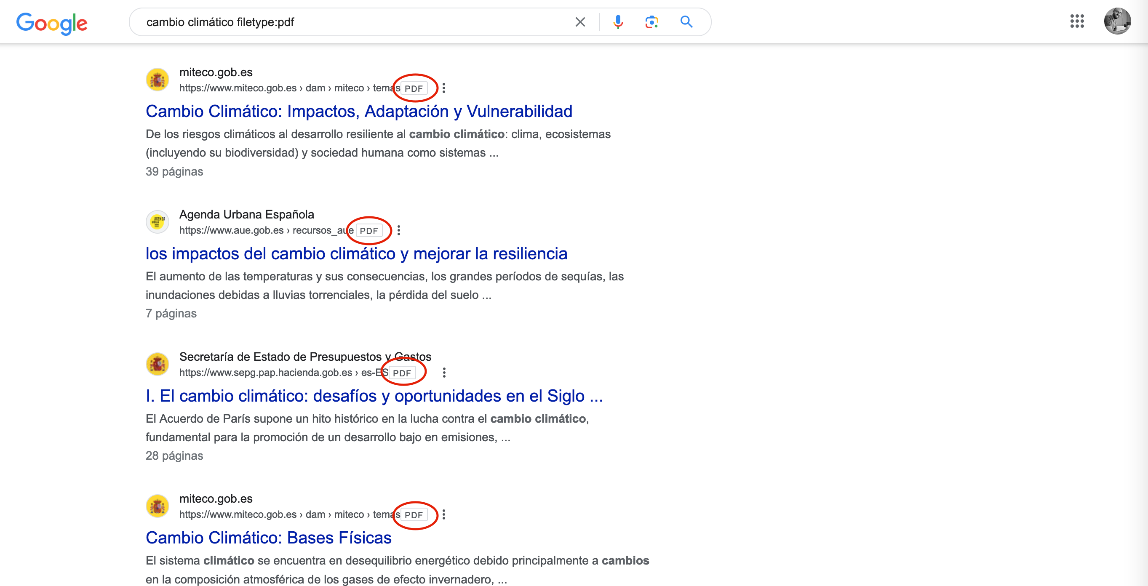This screenshot has height=586, width=1148.
Task: Open 'Cambio Climático: Bases Físicas'
Action: 268,538
